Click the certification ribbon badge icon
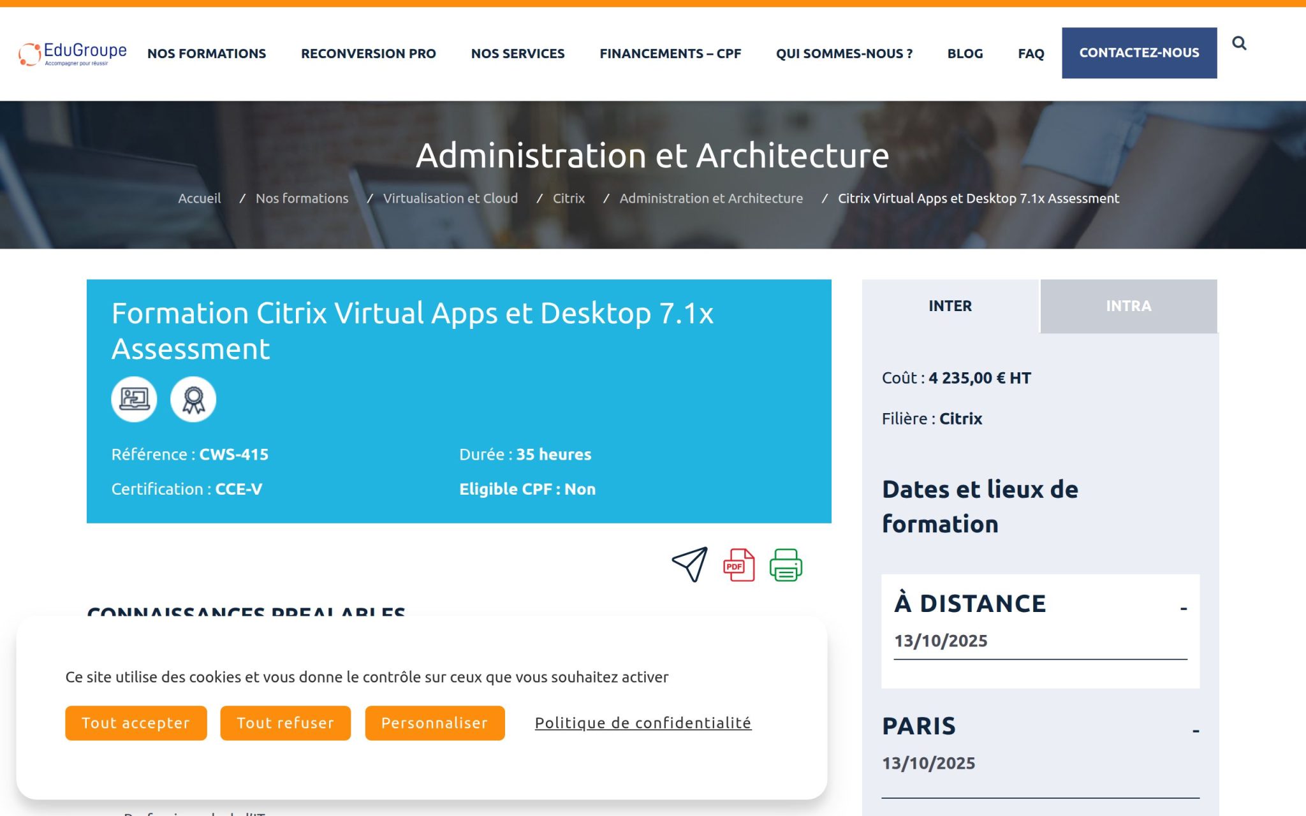The height and width of the screenshot is (816, 1306). (193, 399)
